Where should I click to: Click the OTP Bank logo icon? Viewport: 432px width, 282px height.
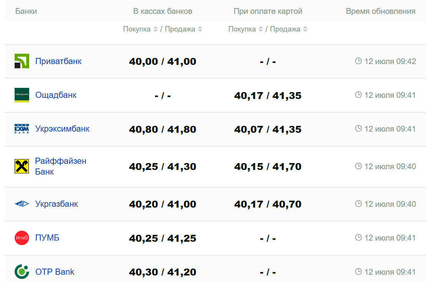22,272
